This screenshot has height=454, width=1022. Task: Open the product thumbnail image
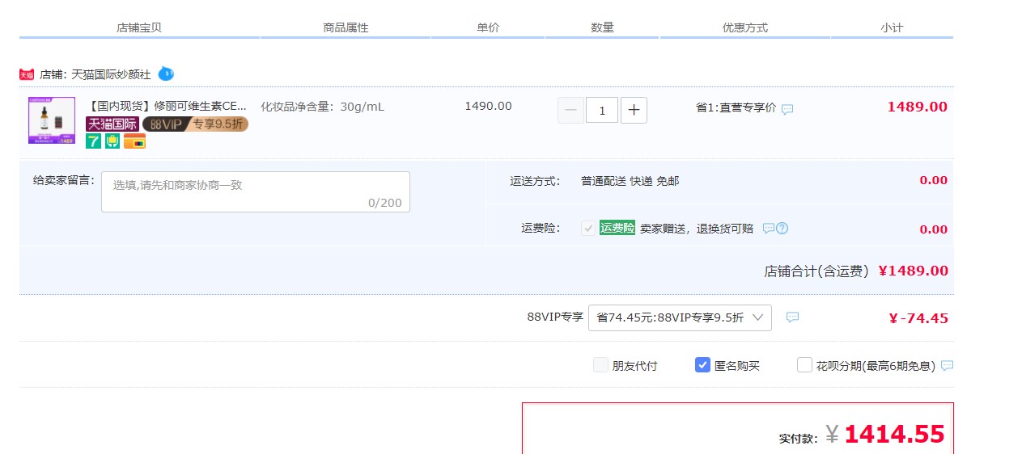[52, 120]
